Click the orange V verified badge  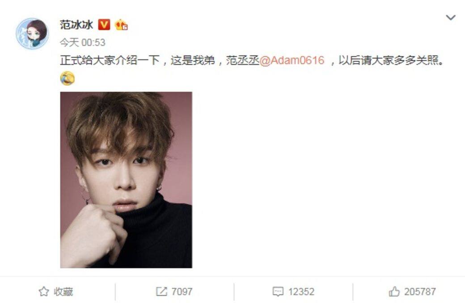(x=104, y=25)
